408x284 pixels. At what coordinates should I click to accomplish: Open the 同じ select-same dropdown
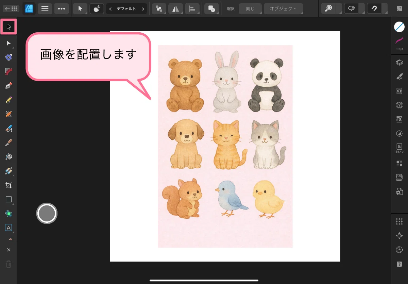(250, 9)
